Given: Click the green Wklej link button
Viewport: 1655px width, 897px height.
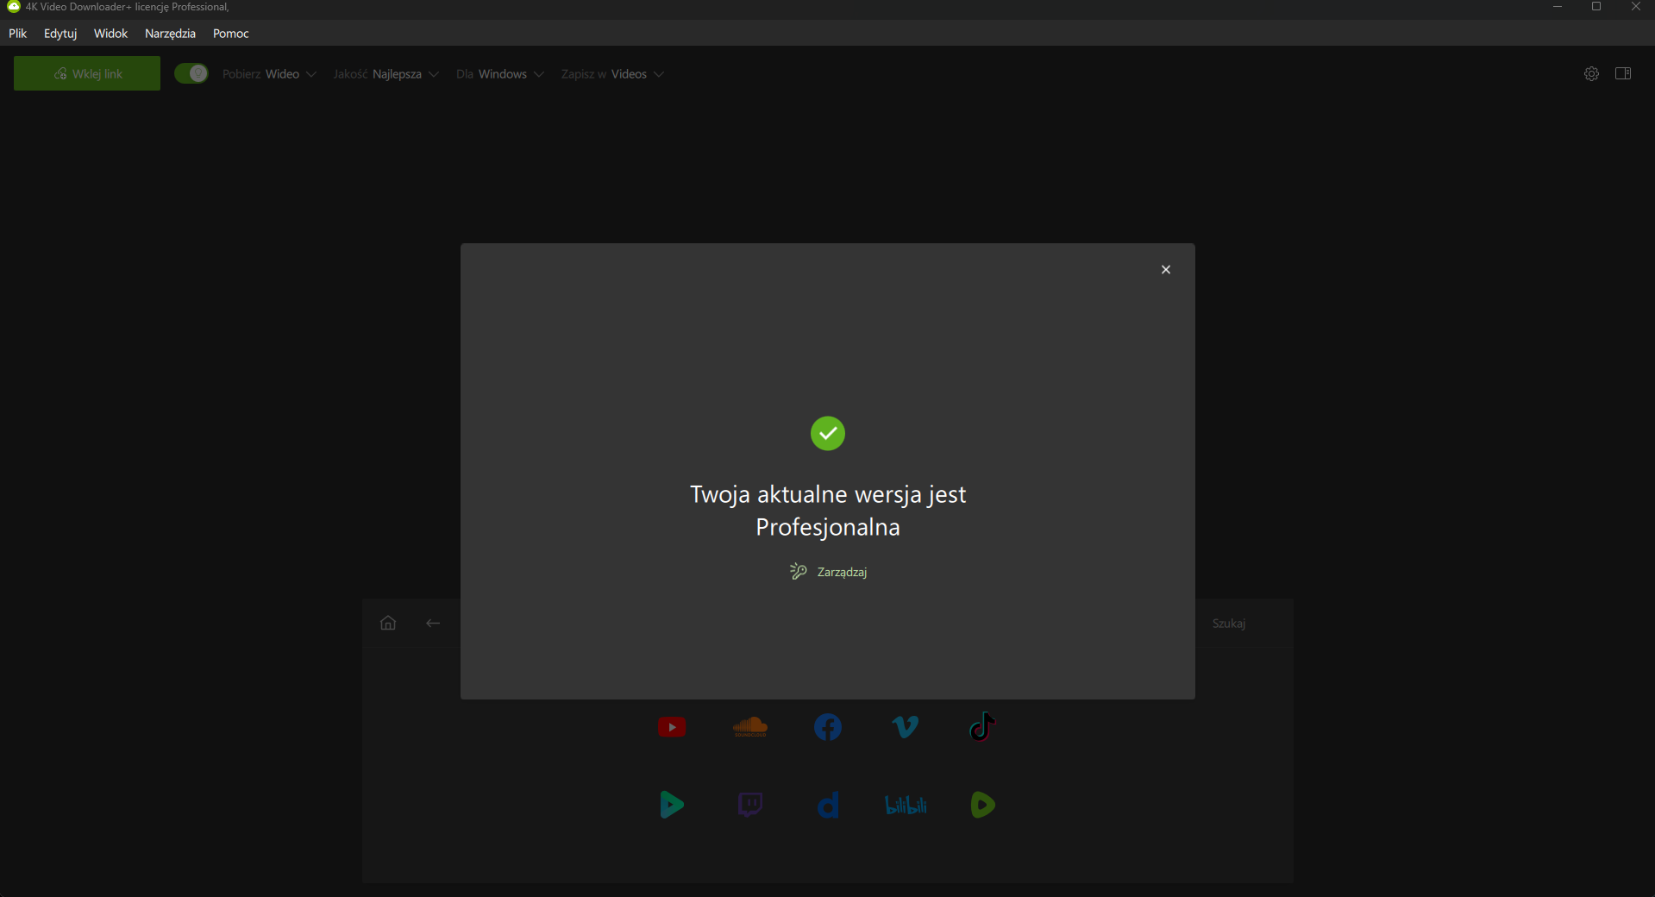Looking at the screenshot, I should click(x=87, y=73).
